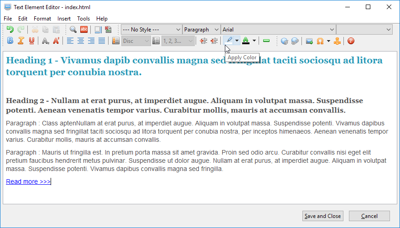This screenshot has width=400, height=228.
Task: Open the Help menu
Action: (x=102, y=19)
